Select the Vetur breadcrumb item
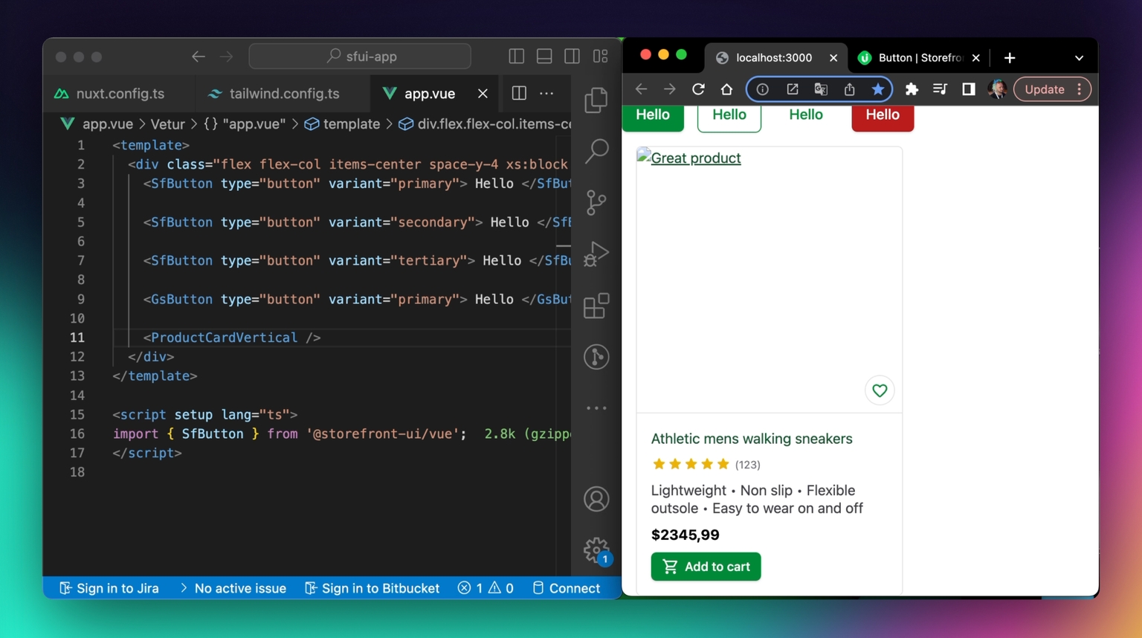 click(167, 124)
